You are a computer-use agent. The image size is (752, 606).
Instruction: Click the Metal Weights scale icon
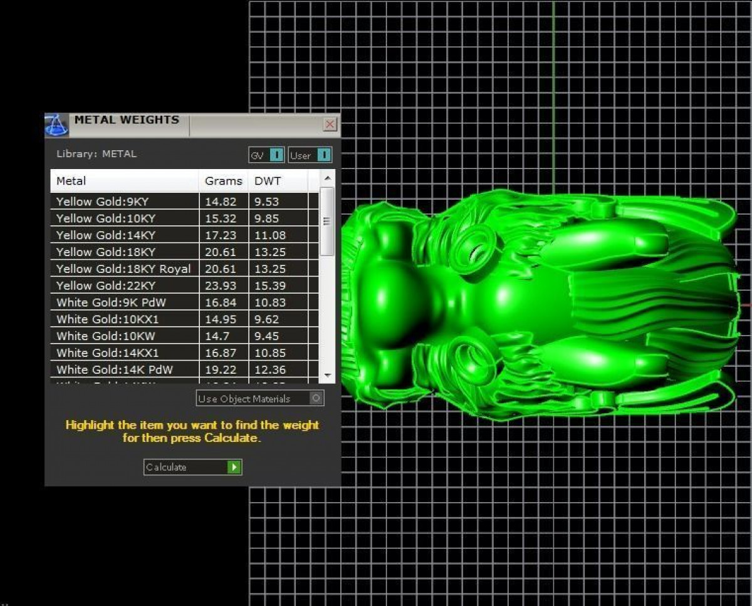pos(56,125)
